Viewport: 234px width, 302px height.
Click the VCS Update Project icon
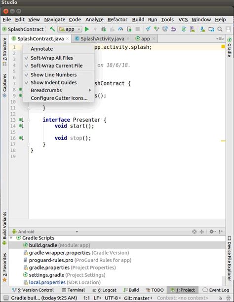click(x=148, y=29)
